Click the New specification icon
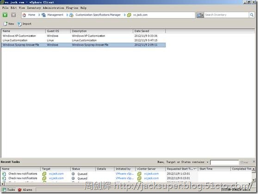Viewport: 258px width, 194px height. click(x=6, y=24)
